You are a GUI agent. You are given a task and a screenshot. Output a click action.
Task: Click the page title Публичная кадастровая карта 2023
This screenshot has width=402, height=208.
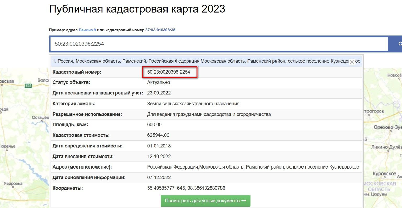(x=137, y=9)
